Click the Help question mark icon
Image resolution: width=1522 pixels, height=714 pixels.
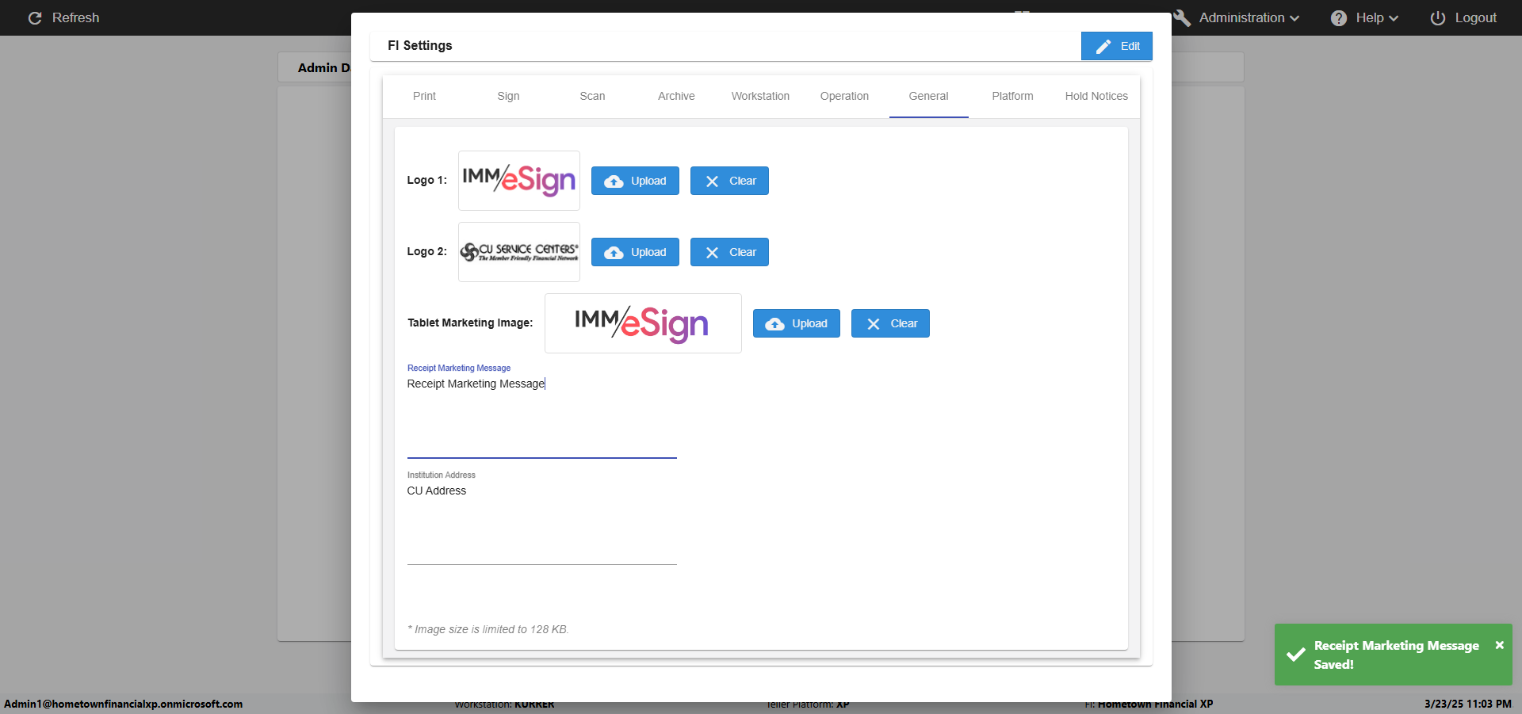(1339, 17)
